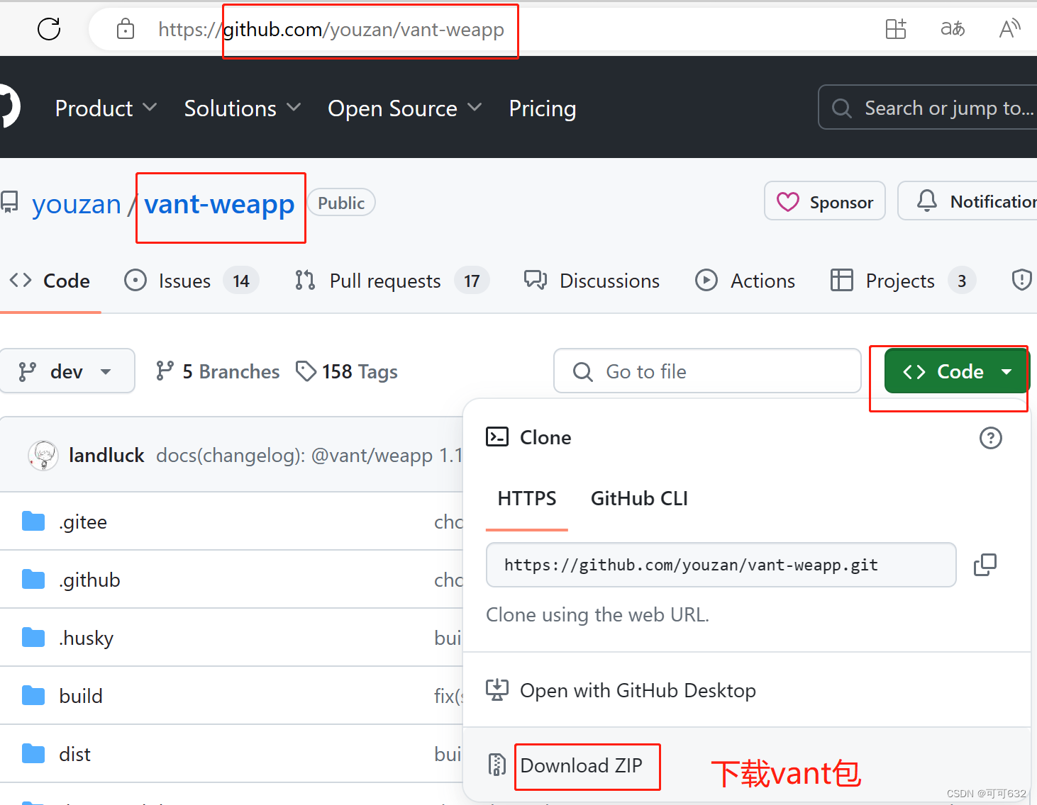Open the .husky folder
The height and width of the screenshot is (805, 1037).
pos(86,638)
